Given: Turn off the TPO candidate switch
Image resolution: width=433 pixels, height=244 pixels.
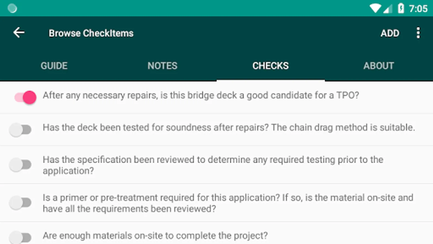Looking at the screenshot, I should 25,97.
